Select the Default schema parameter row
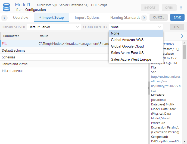Screen dimensions: 187x144 coord(14,51)
